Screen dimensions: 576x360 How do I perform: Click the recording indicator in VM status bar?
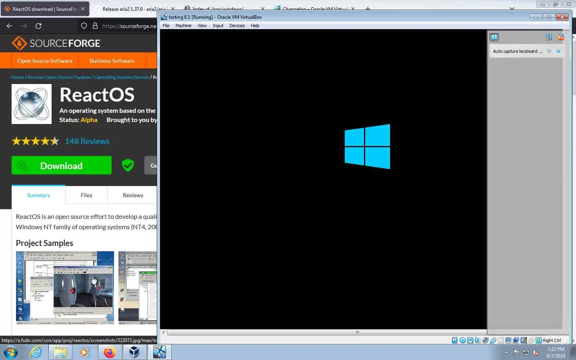(x=516, y=340)
